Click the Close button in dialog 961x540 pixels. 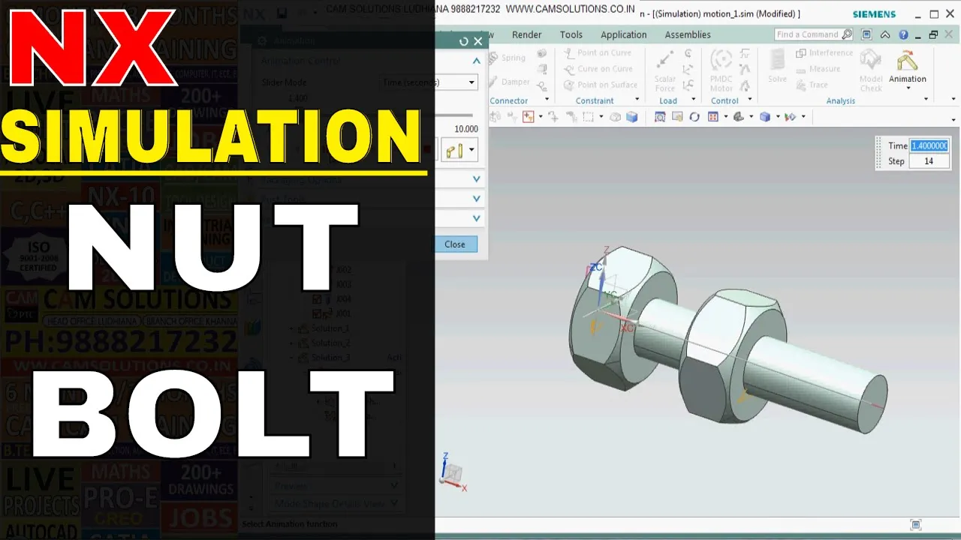pyautogui.click(x=455, y=244)
